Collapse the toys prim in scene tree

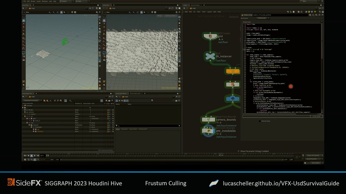click(x=27, y=123)
